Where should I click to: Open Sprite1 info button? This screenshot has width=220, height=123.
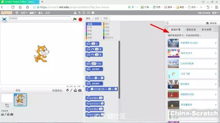(15, 95)
